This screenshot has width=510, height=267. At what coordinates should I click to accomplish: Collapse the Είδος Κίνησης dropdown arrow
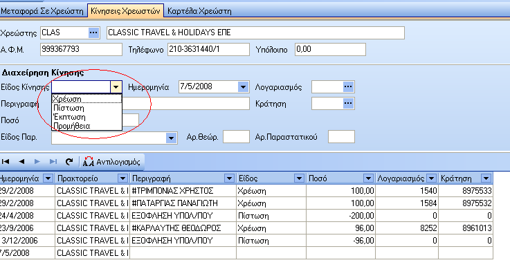coord(116,87)
